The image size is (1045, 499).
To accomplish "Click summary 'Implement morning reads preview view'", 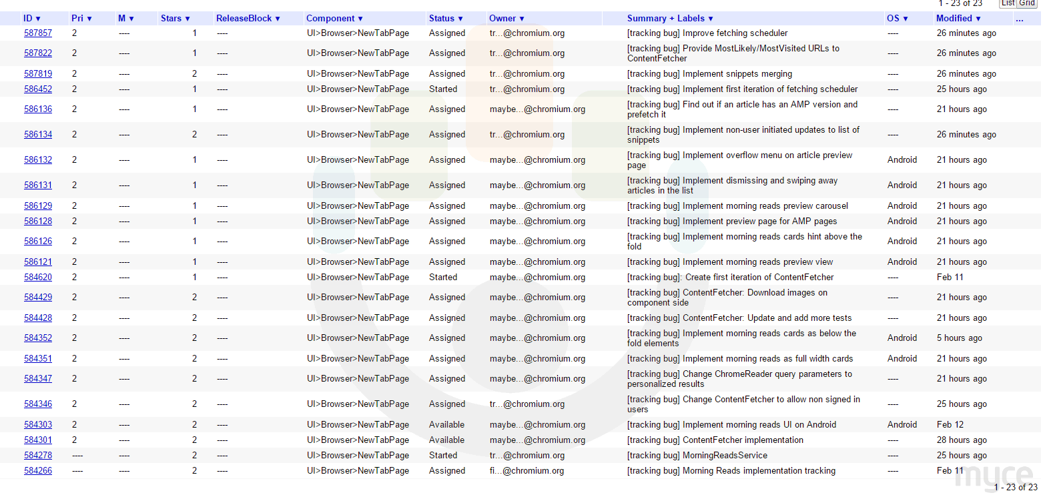I will (757, 262).
